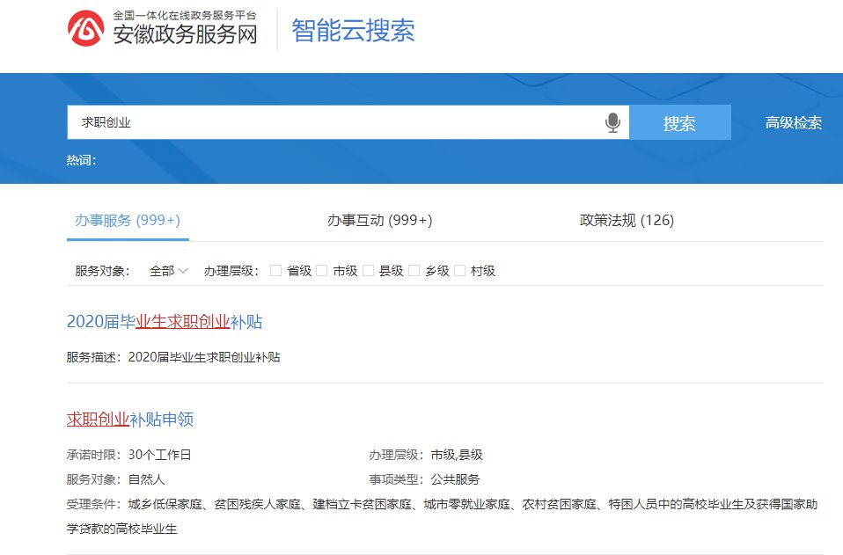
Task: Click 服务对象: 自然人 text
Action: pos(115,479)
